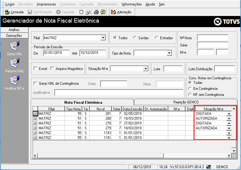
Task: Click the new blank document toolbar icon
Action: coord(81,12)
